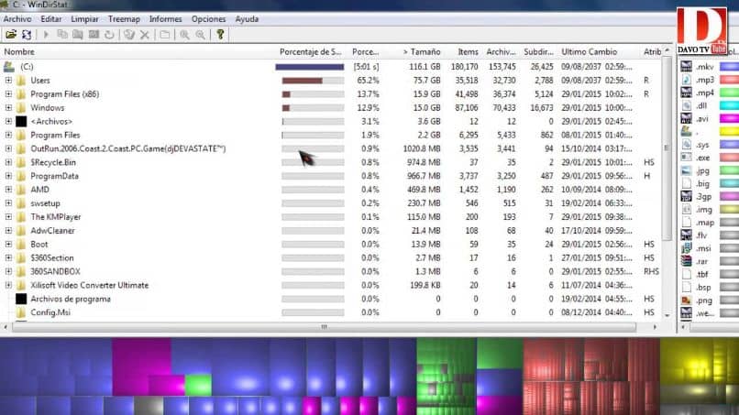Click the Explorer here toolbar icon
Image resolution: width=739 pixels, height=415 pixels.
coord(78,35)
